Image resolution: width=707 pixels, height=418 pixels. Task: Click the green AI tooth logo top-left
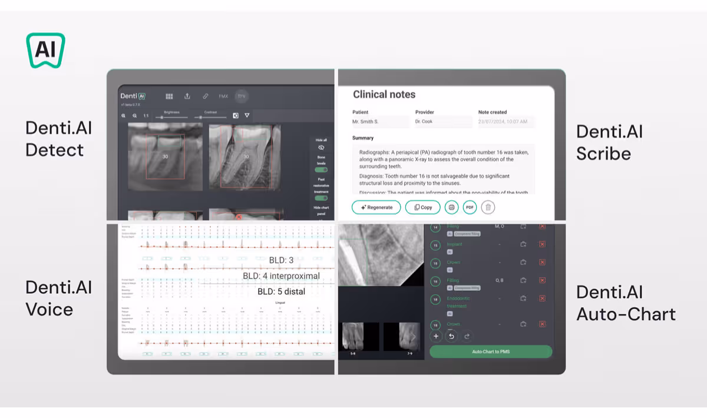pos(45,51)
